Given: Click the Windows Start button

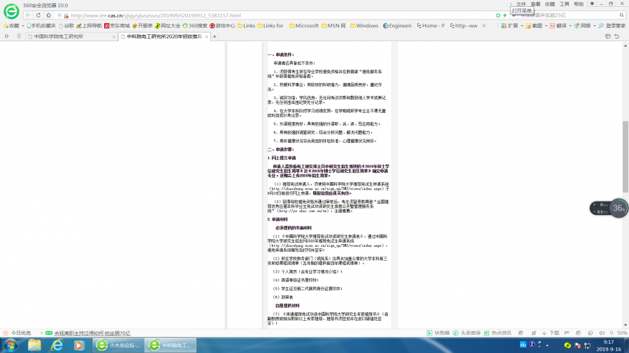Looking at the screenshot, I should (x=12, y=345).
